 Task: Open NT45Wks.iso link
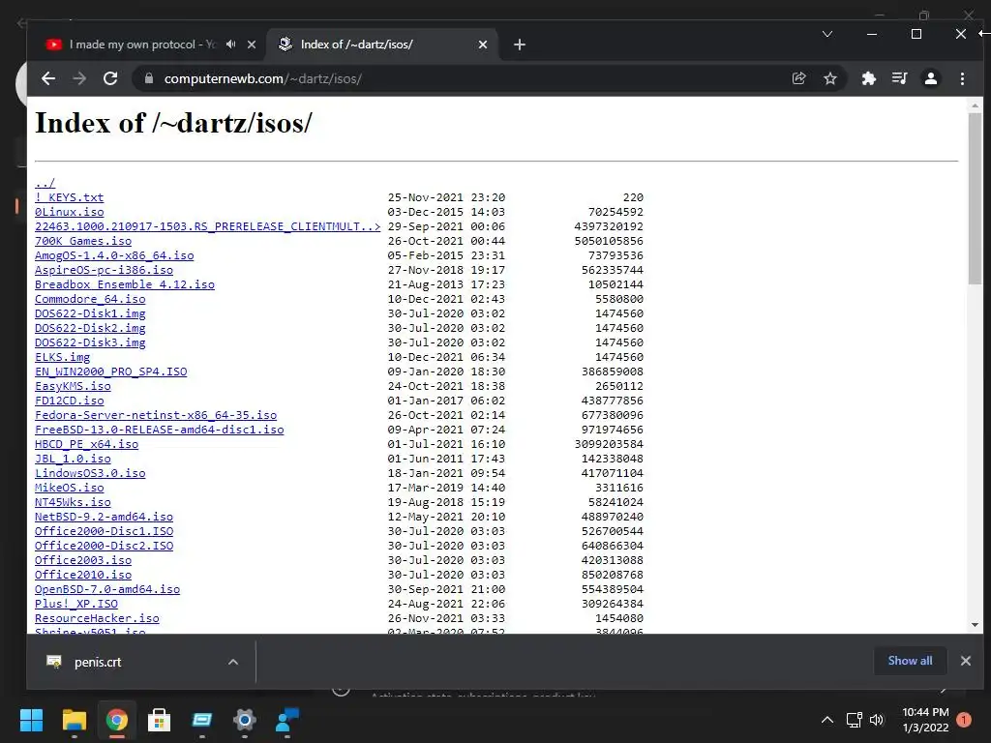(73, 503)
